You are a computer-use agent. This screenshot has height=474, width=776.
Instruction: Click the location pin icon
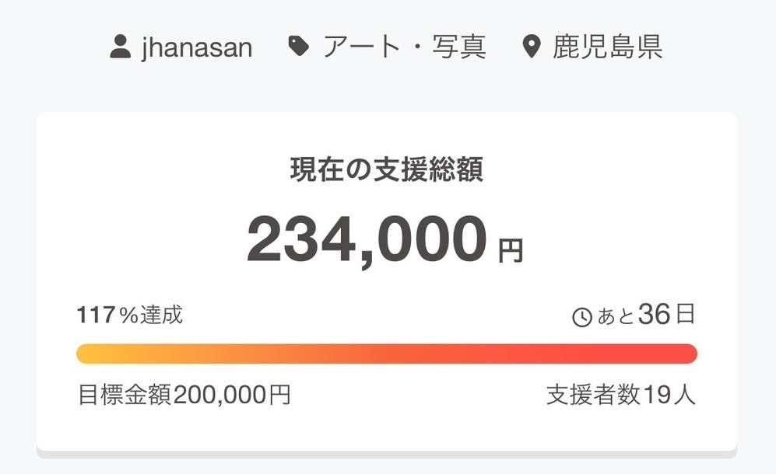point(531,48)
